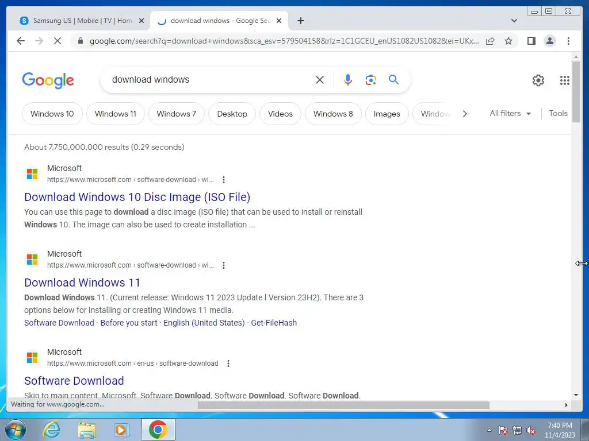
Task: Open the Software Download result title
Action: point(74,381)
